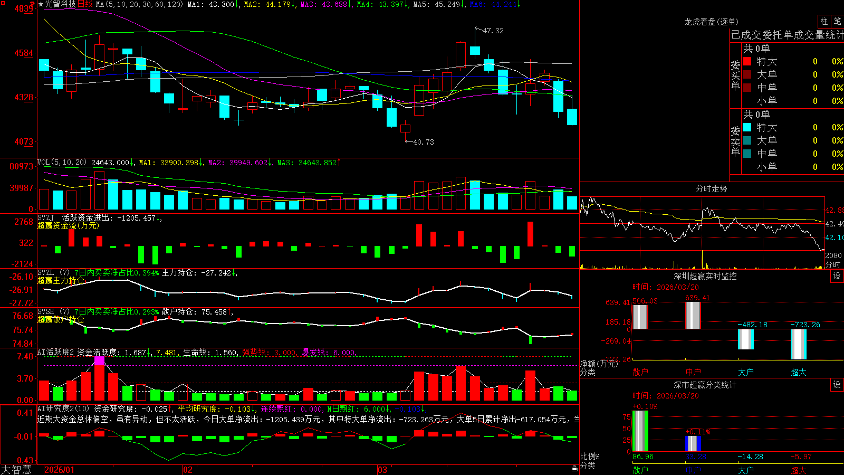The image size is (844, 475).
Task: Select the red 特大 swatch under 委买单
Action: point(747,61)
